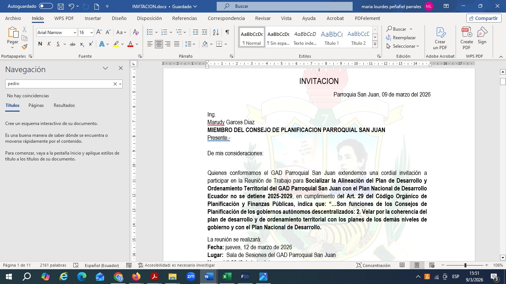Click the Compartir button
Screen dimensions: 506x284
click(483, 18)
